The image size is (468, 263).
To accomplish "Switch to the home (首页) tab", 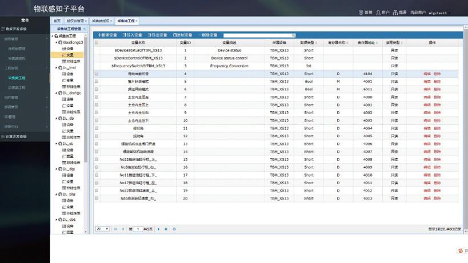I will [57, 21].
